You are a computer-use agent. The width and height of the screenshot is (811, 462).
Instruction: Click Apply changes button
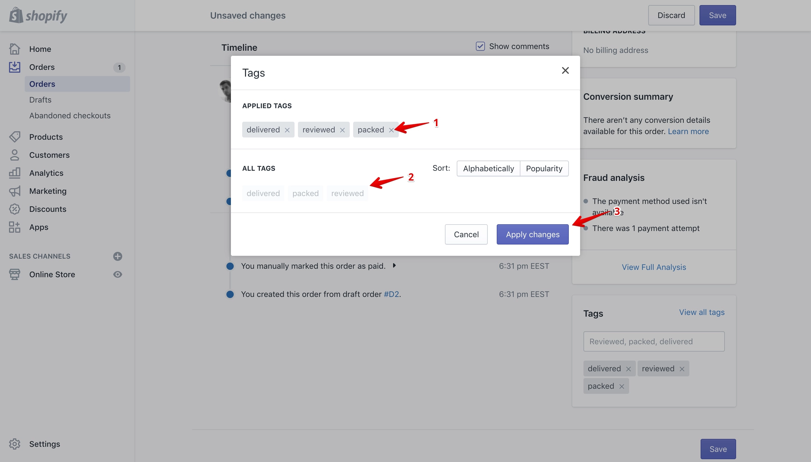[x=533, y=234]
